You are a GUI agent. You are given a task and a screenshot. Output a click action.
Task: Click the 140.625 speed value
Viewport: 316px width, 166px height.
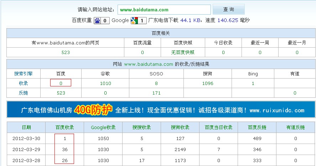pos(228,20)
